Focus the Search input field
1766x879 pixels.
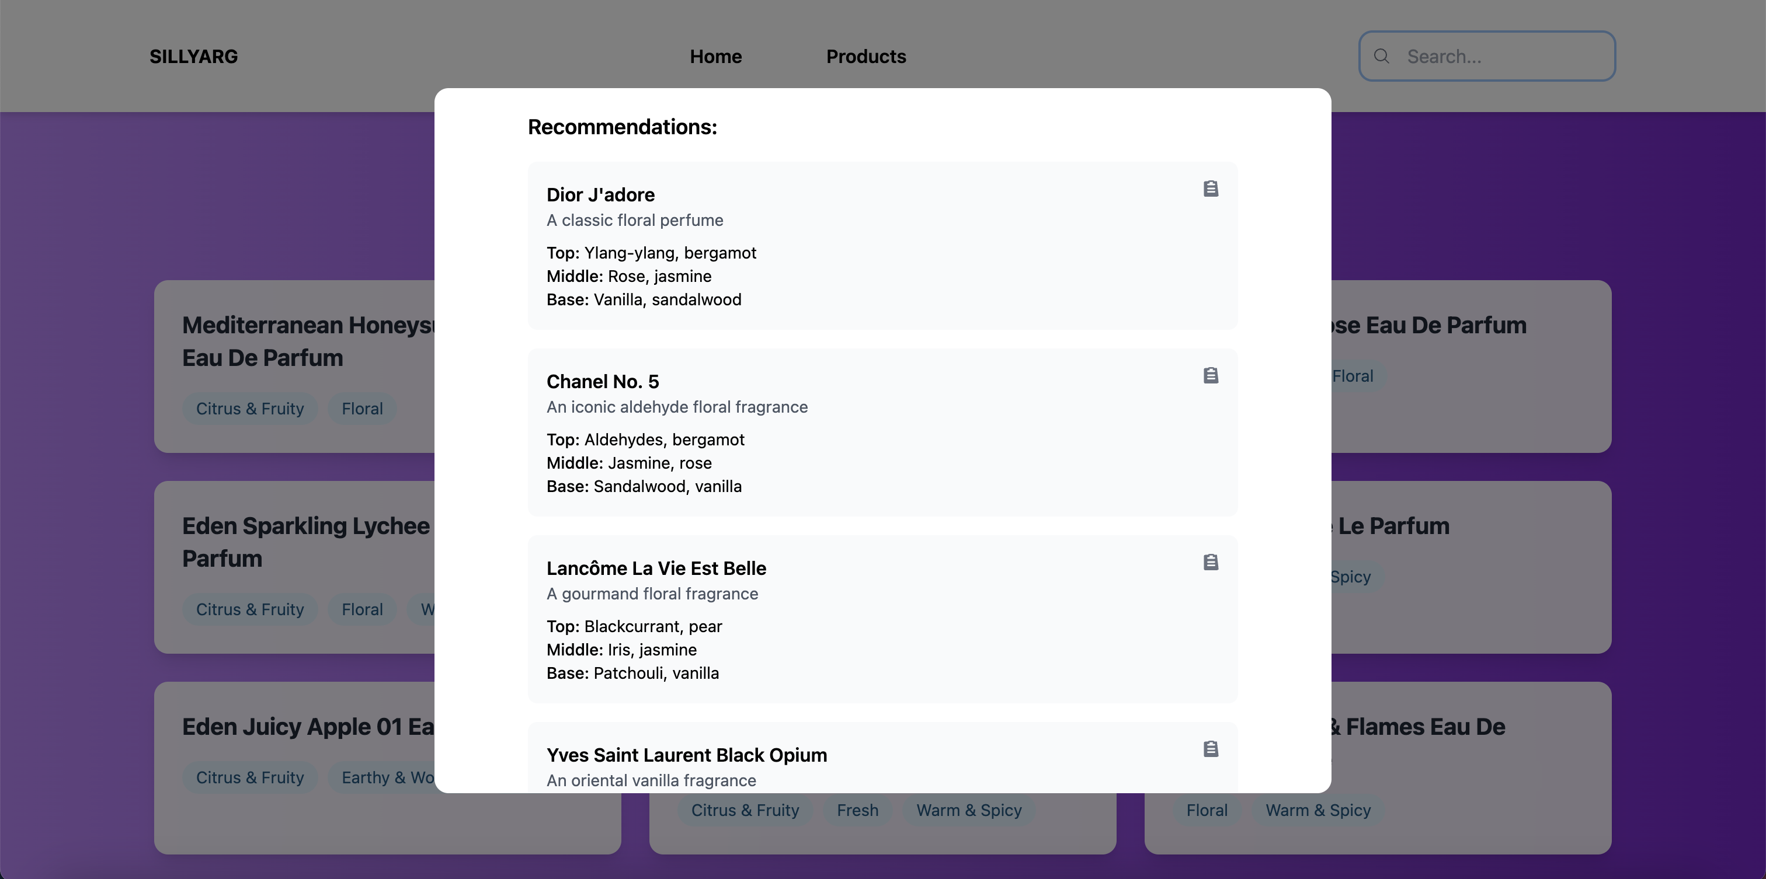1501,56
